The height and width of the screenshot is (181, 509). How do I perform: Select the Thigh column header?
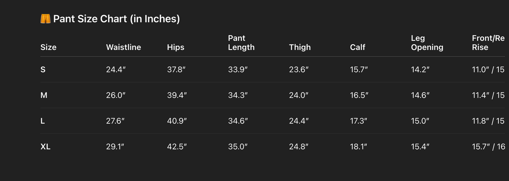pos(300,47)
